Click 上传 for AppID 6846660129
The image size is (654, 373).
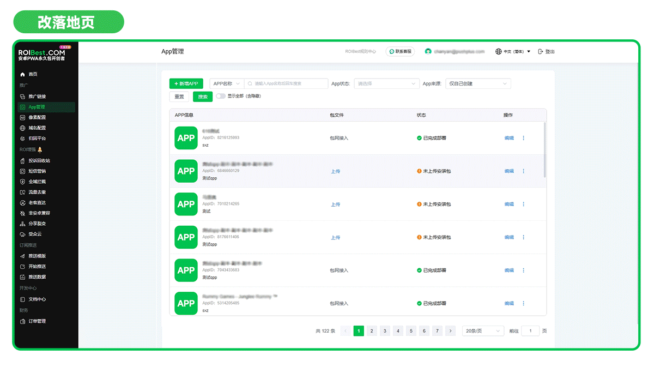tap(335, 171)
